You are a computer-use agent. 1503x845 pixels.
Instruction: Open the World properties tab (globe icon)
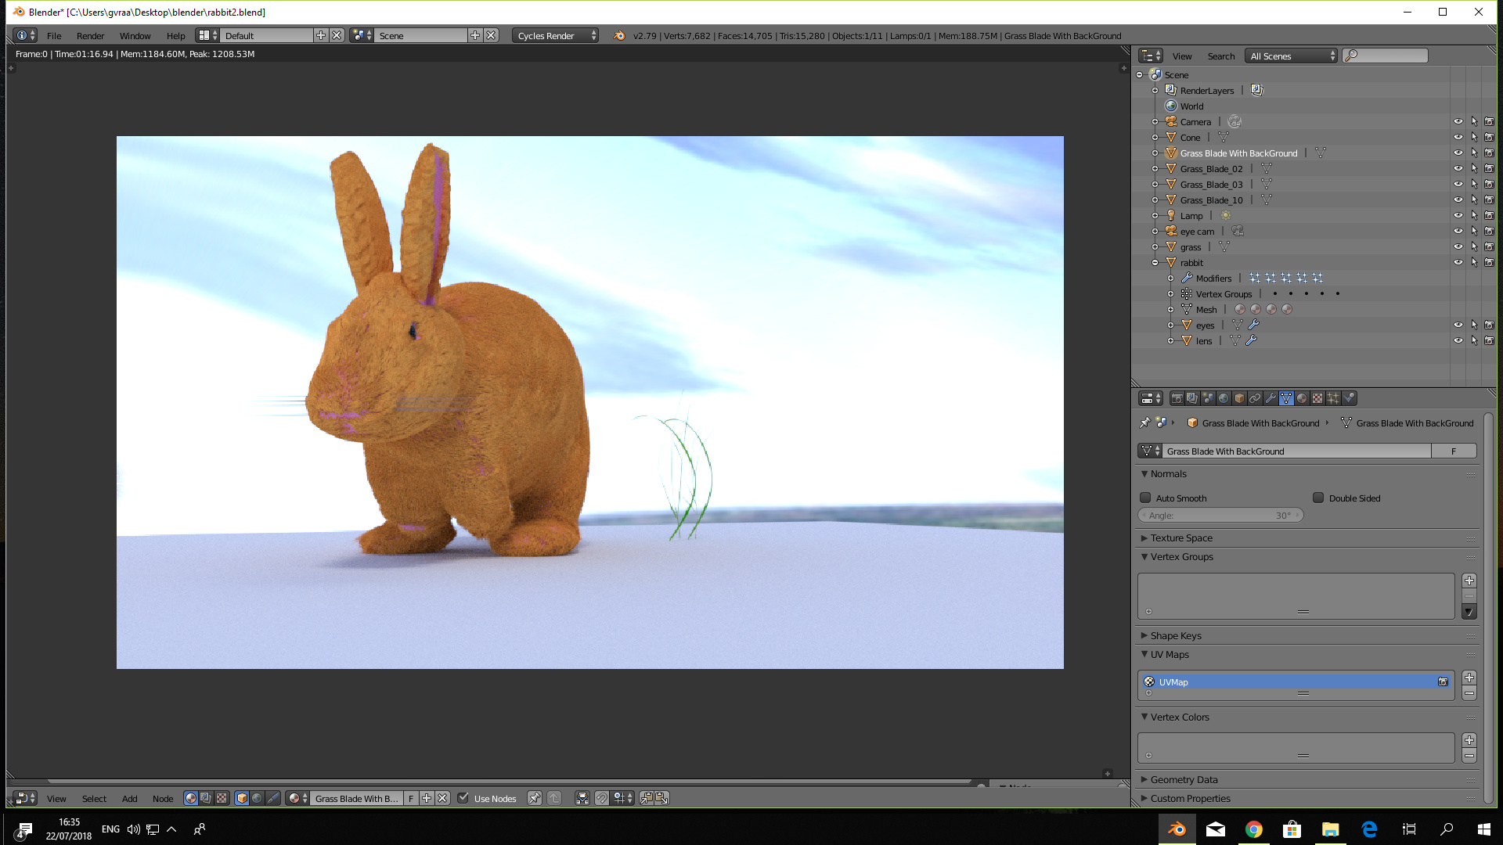(1224, 398)
